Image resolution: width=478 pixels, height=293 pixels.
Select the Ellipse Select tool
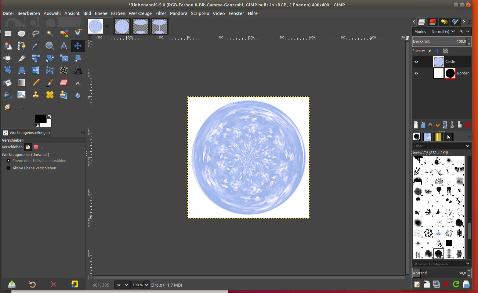pyautogui.click(x=22, y=34)
